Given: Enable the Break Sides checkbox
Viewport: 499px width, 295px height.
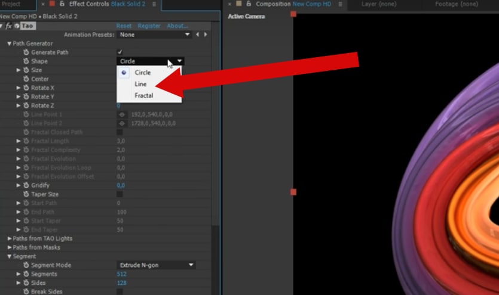Looking at the screenshot, I should point(120,291).
